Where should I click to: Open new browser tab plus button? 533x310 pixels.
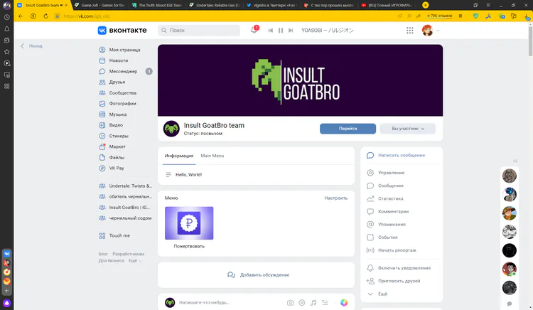pyautogui.click(x=425, y=5)
